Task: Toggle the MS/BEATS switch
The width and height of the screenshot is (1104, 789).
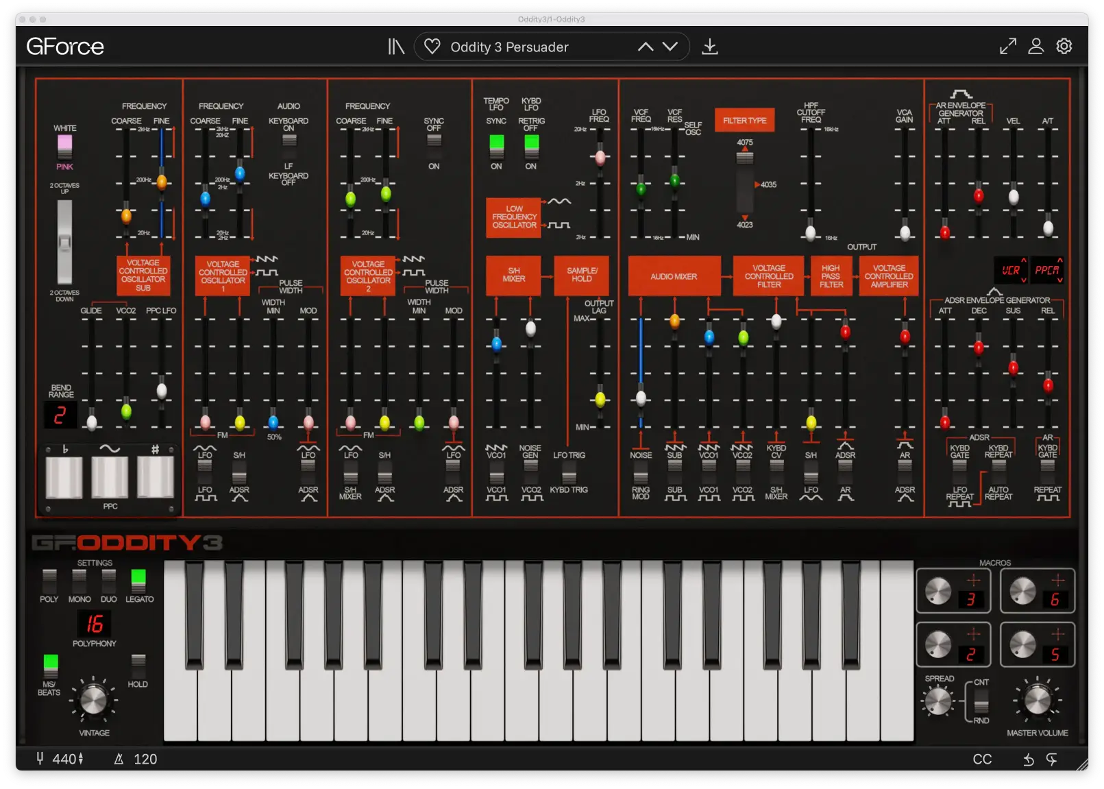Action: (x=51, y=666)
